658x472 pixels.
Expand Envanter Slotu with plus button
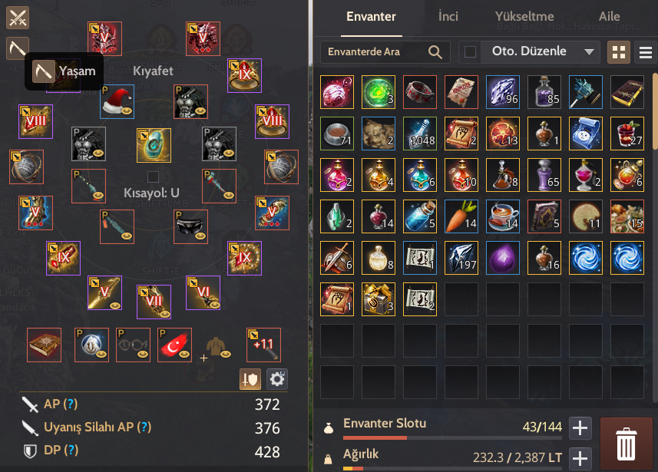point(580,428)
